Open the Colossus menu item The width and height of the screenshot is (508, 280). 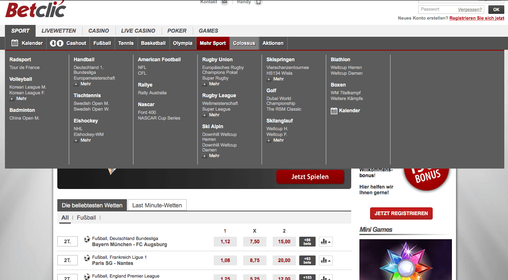pos(244,43)
